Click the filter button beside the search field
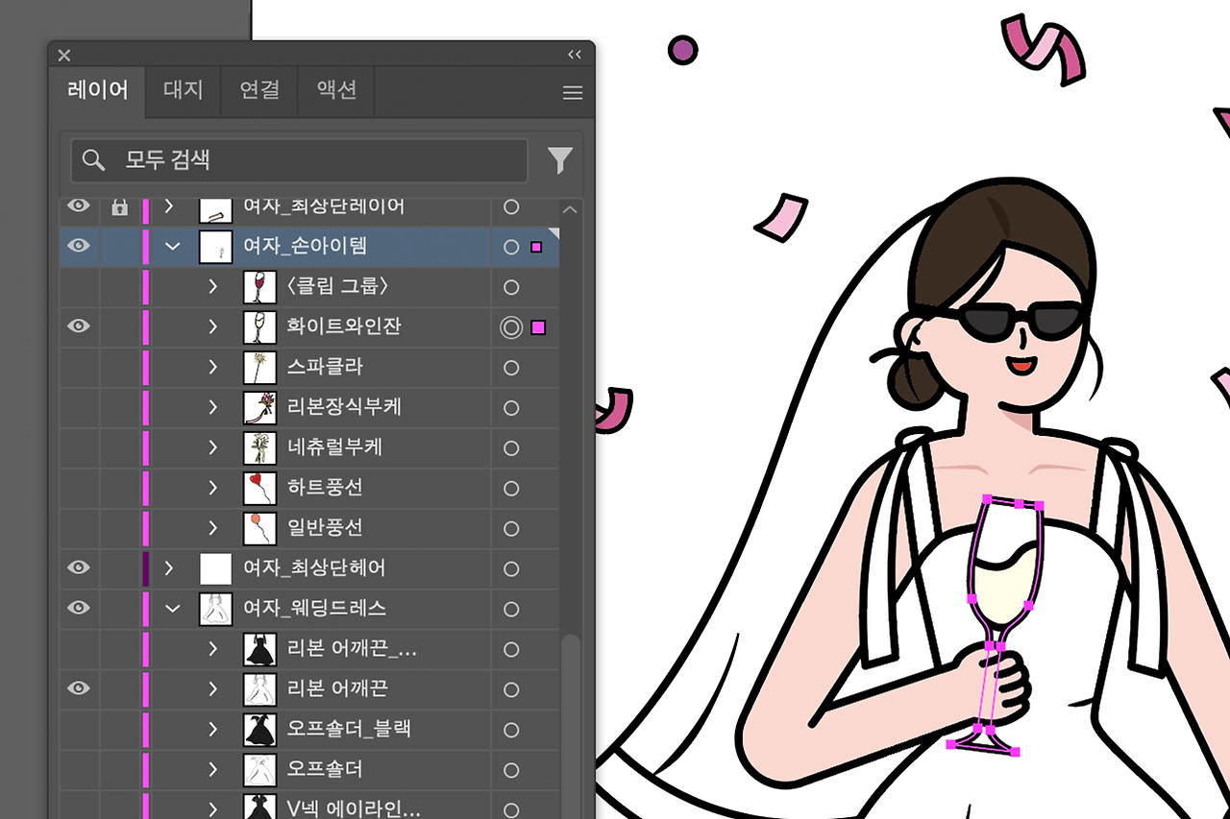The image size is (1230, 819). (560, 160)
